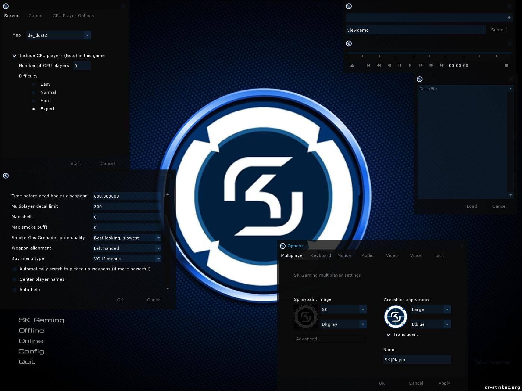Click the Config main menu link
Screen dimensions: 522x391
coord(31,352)
